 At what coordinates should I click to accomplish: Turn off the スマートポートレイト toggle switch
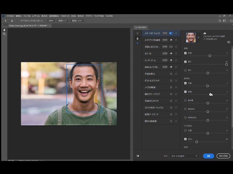[171, 33]
